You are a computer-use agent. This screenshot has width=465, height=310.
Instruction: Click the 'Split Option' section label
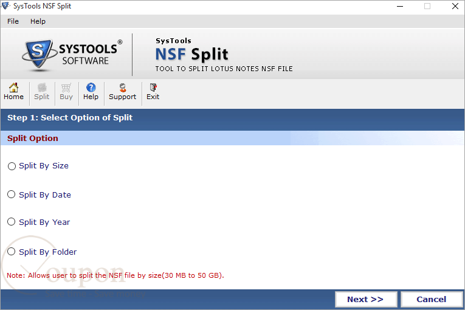[33, 138]
